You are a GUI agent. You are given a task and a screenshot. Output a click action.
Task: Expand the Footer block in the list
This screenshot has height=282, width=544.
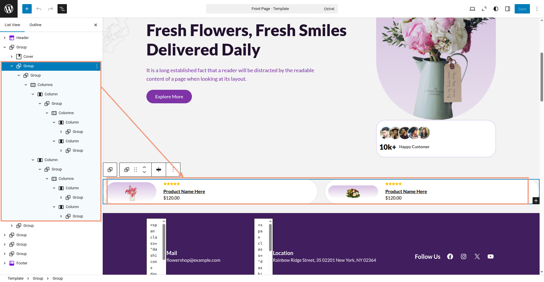[5, 263]
